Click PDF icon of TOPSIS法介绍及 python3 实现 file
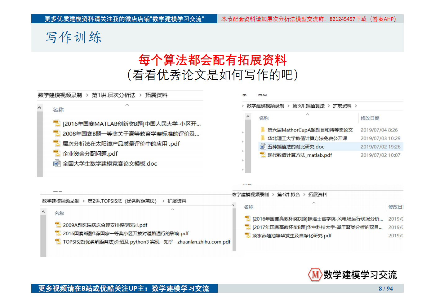Screen dimensions: 435x307 point(58,241)
